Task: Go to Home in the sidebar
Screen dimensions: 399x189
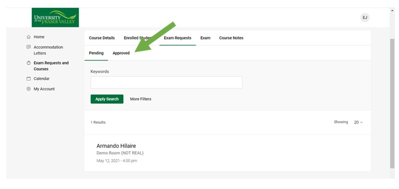Action: click(x=39, y=37)
